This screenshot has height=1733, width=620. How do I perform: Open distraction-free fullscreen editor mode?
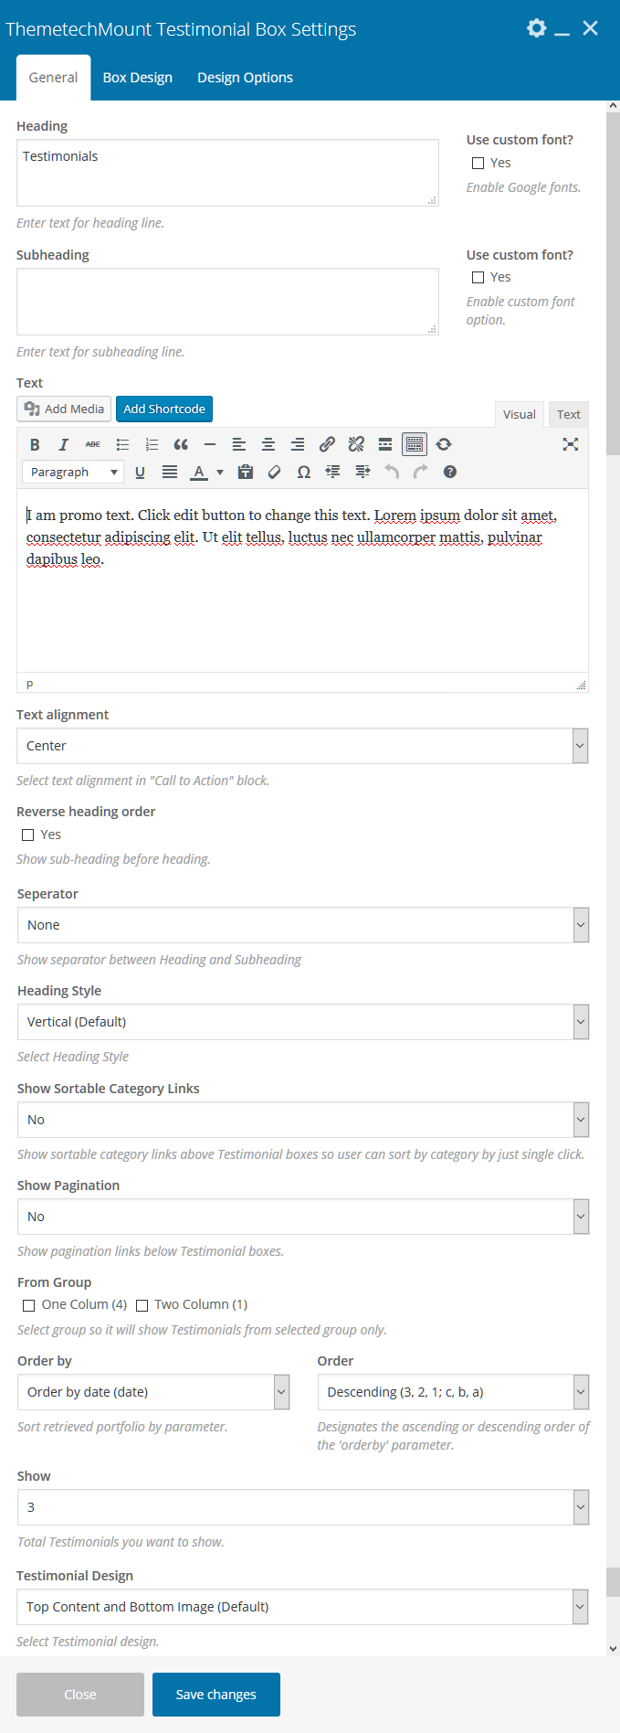tap(571, 444)
